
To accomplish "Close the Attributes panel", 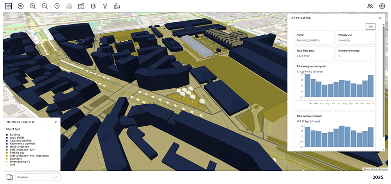I will click(380, 18).
